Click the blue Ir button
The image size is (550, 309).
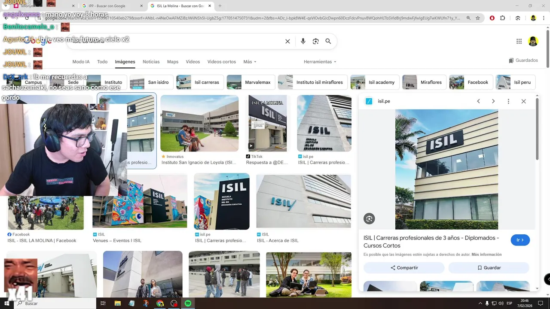click(520, 240)
